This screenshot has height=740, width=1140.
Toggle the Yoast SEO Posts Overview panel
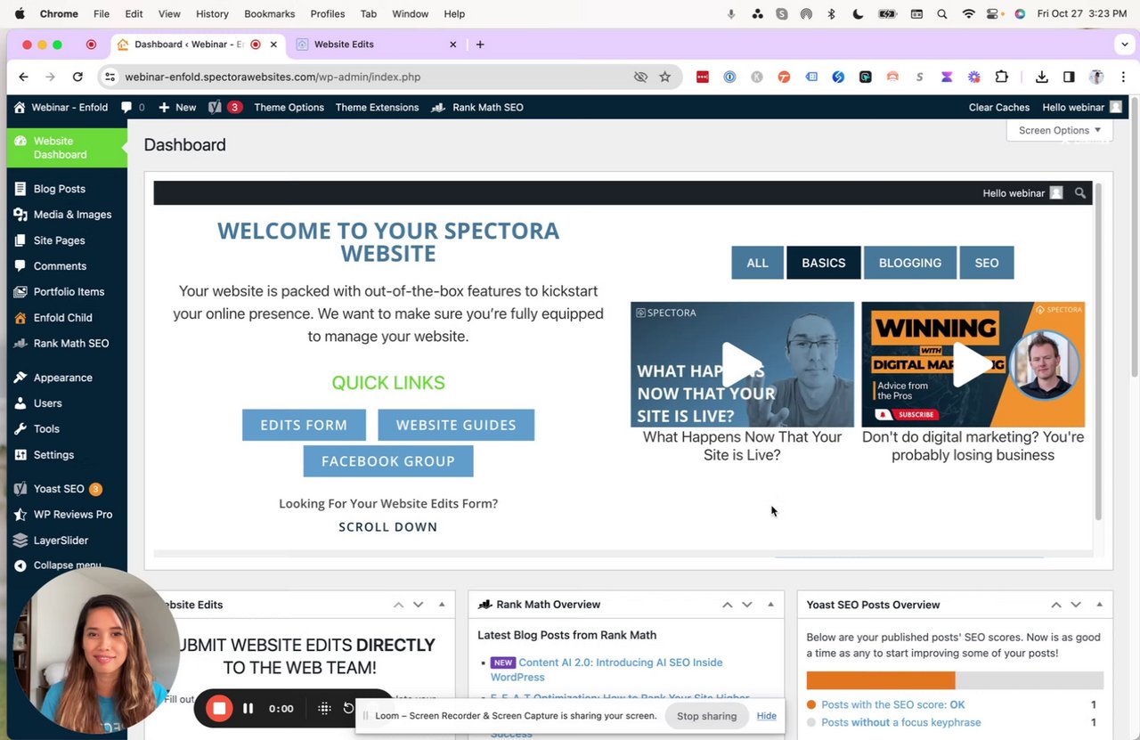(1099, 605)
